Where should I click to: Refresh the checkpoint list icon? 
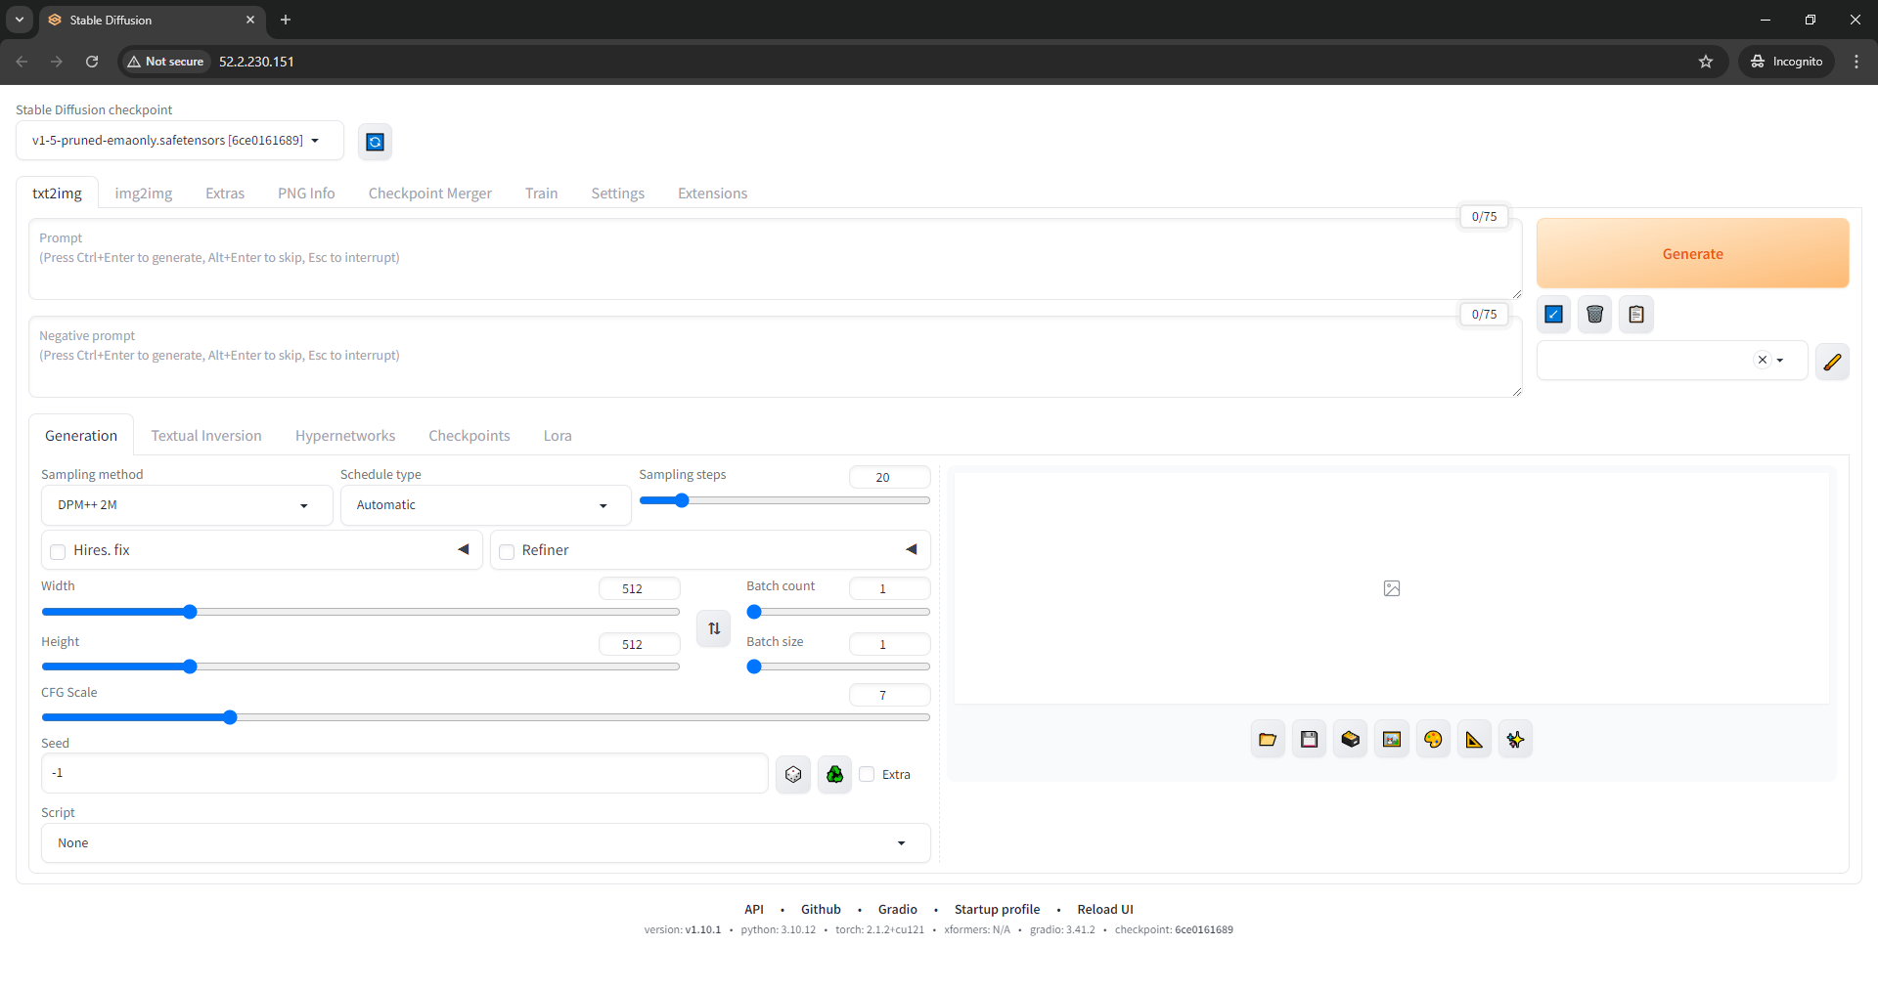click(375, 142)
